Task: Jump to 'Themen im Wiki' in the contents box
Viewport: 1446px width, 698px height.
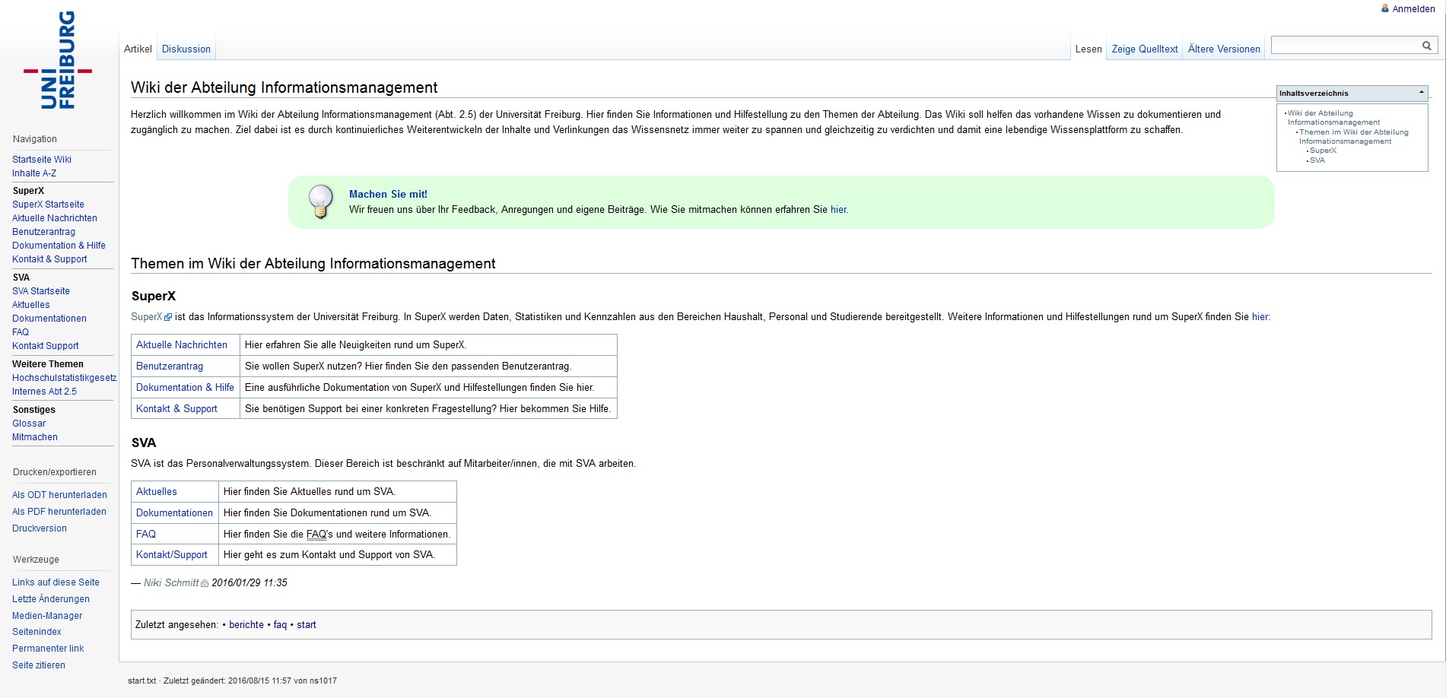Action: (x=1354, y=137)
